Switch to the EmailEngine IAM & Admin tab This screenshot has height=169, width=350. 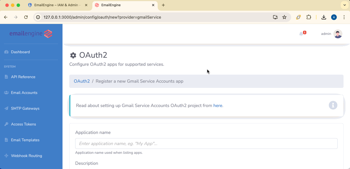click(58, 5)
